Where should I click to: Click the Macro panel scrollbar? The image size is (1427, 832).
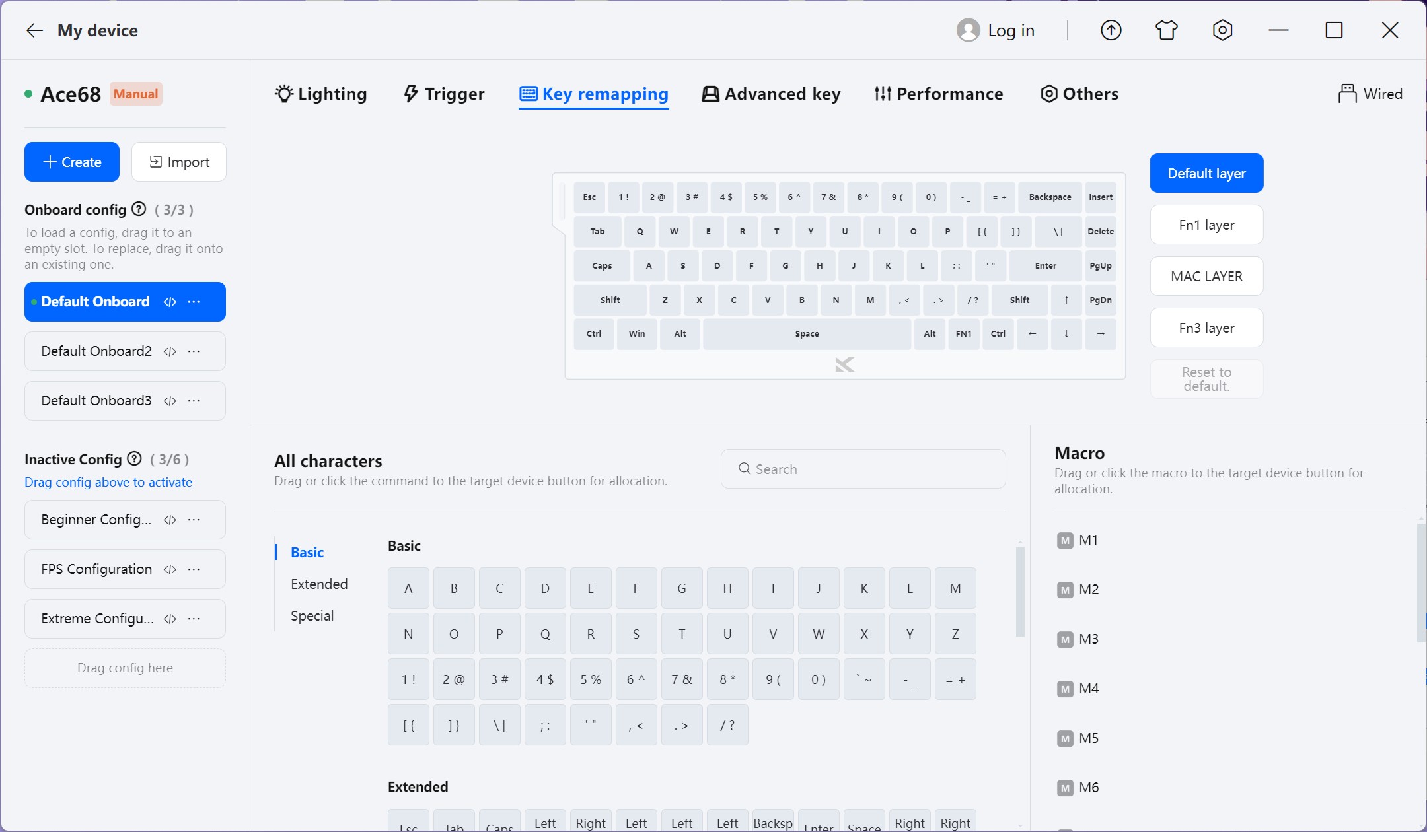coord(1421,583)
